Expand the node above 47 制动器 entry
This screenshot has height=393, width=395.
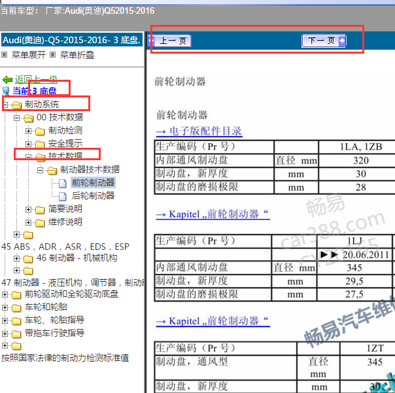pos(16,270)
